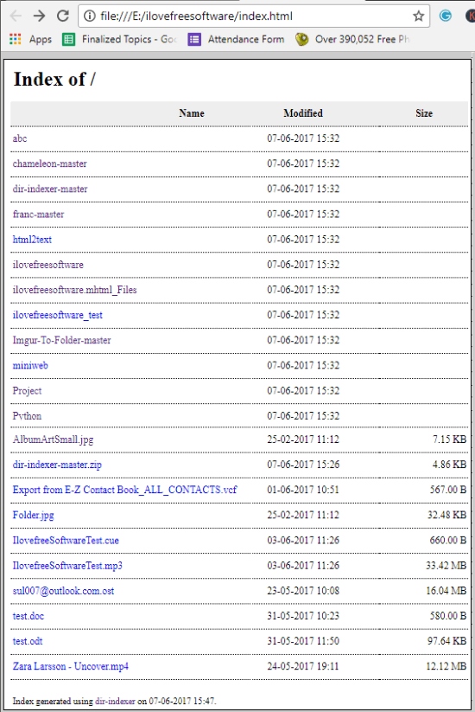Click the 23-05-2017 10:08 modified date
Viewport: 475px width, 712px height.
tap(303, 591)
